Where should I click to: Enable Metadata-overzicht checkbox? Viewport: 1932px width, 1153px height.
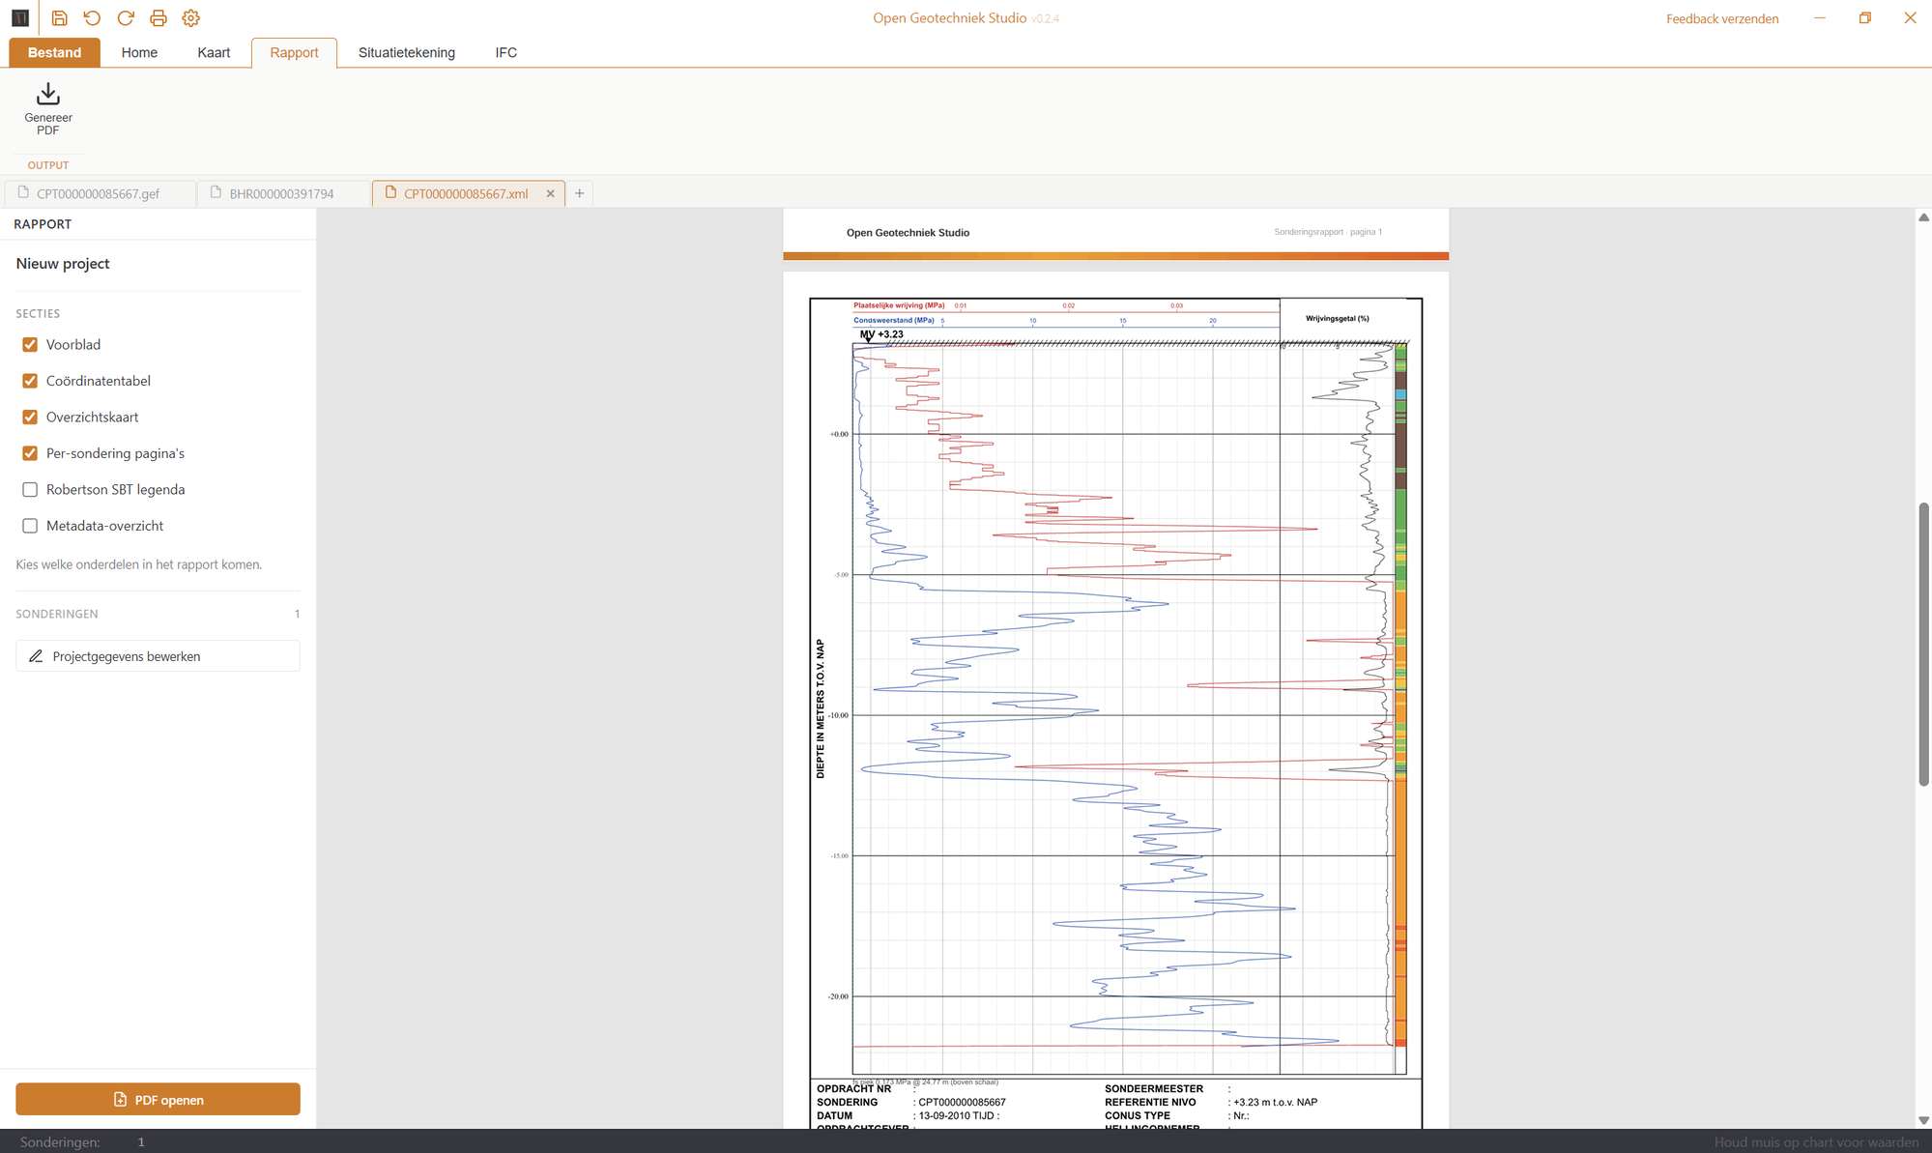pyautogui.click(x=30, y=526)
